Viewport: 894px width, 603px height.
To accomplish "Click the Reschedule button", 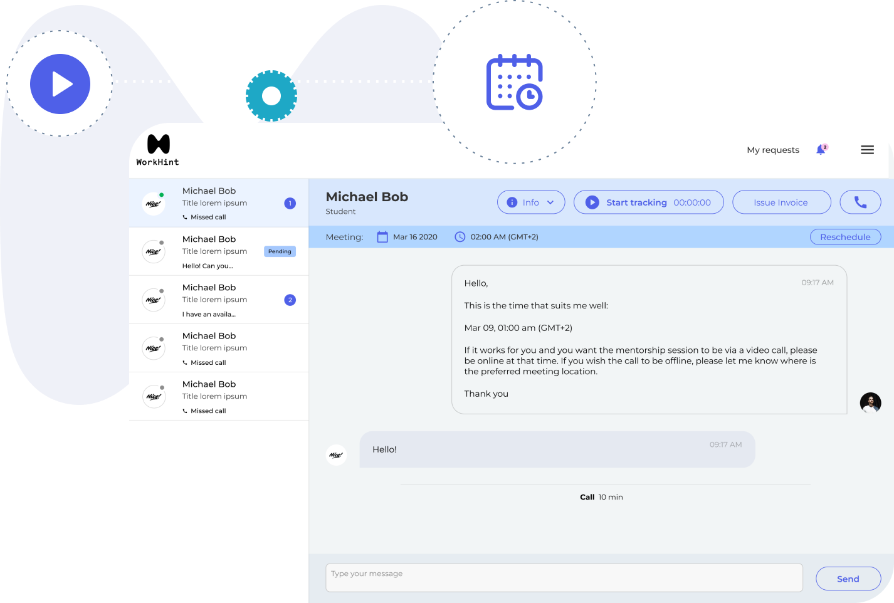I will click(x=844, y=237).
